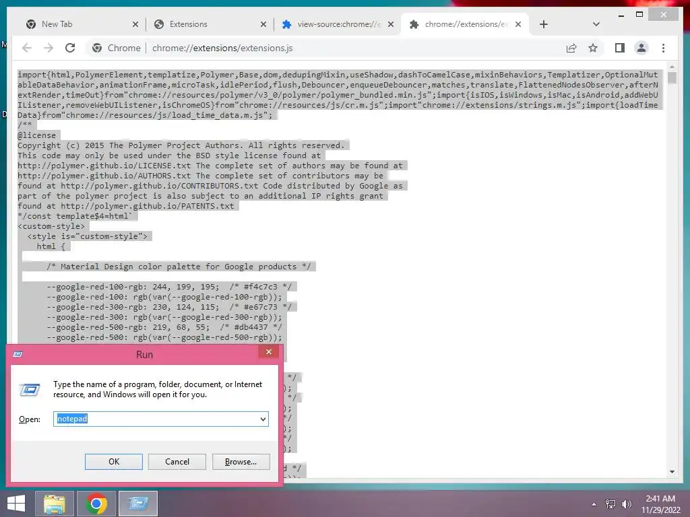The image size is (690, 517).
Task: Click the "<custom-style>" line
Action: [51, 226]
